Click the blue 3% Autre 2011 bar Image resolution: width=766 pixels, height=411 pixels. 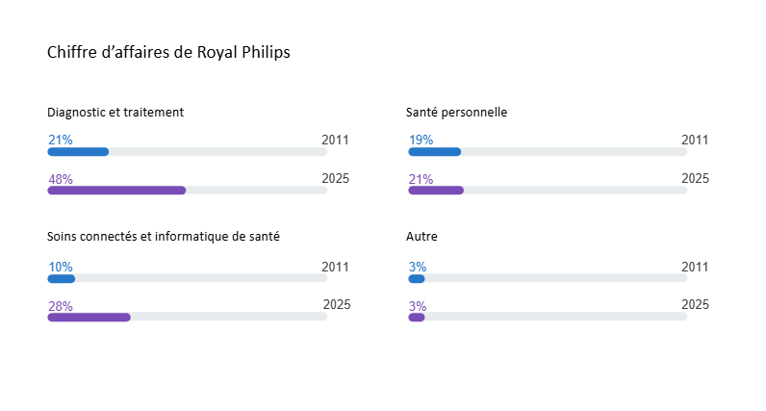click(x=417, y=279)
